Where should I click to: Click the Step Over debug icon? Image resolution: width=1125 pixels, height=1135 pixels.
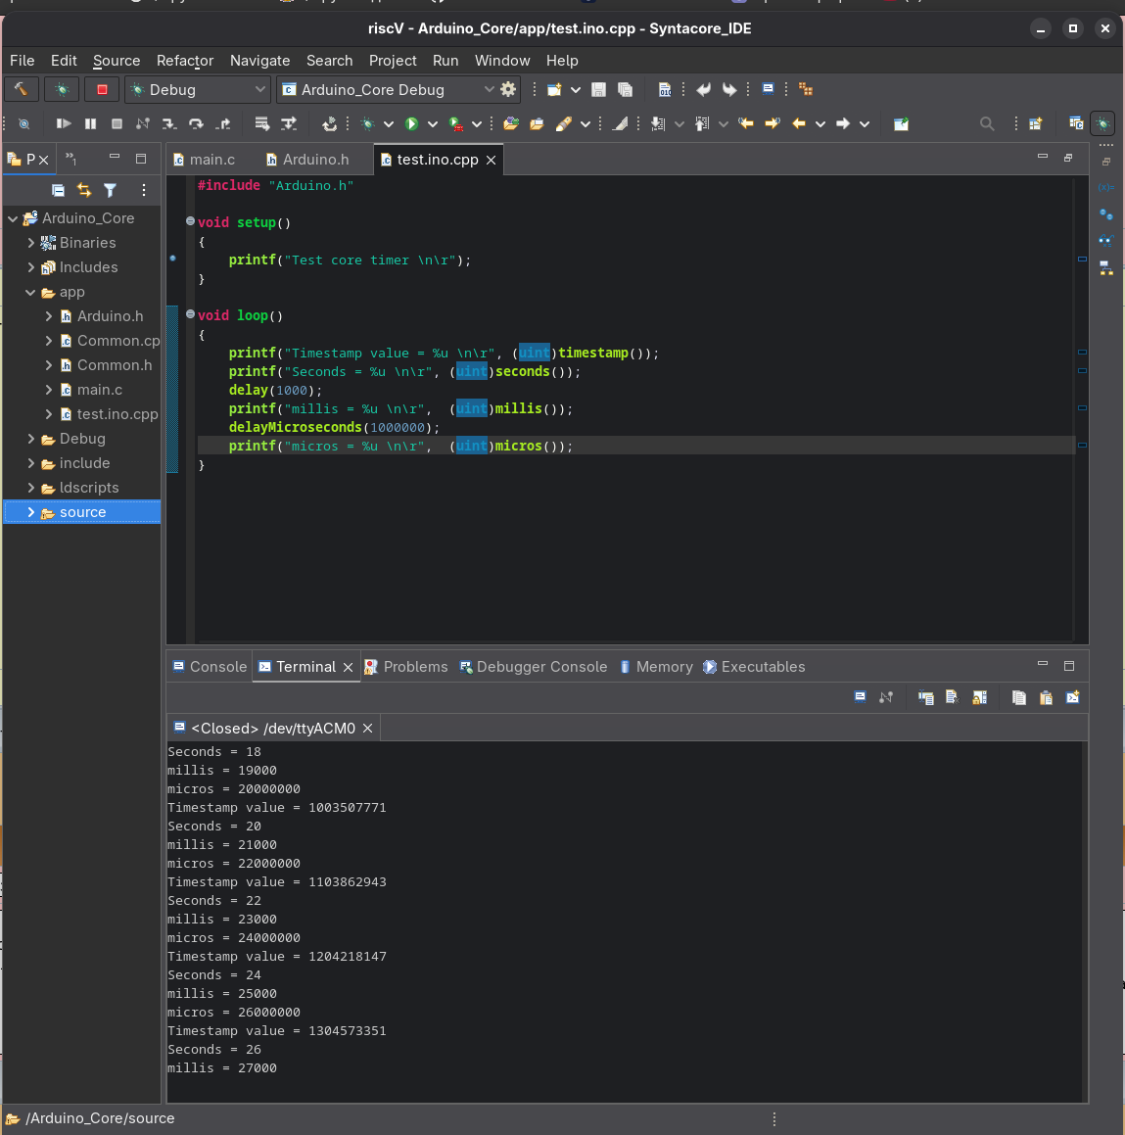click(x=196, y=123)
